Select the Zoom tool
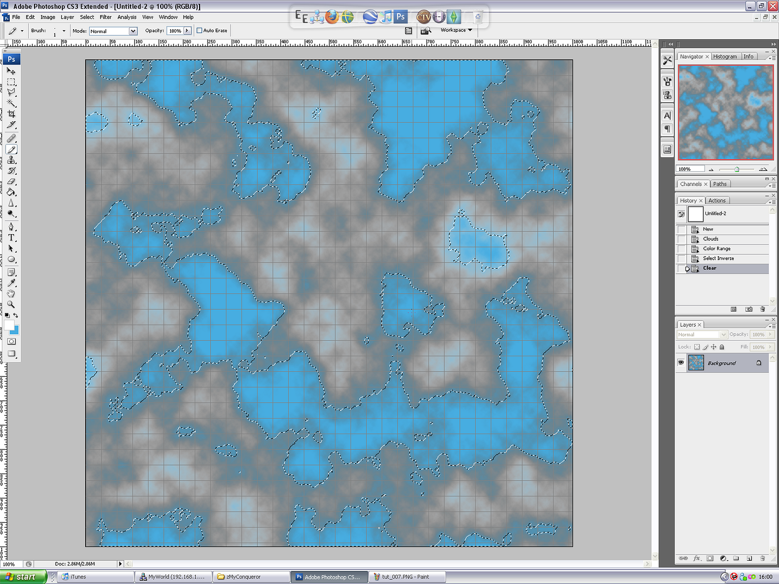779x584 pixels. [x=11, y=305]
